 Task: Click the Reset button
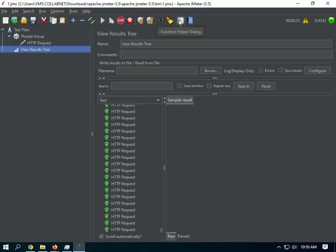[x=266, y=86]
